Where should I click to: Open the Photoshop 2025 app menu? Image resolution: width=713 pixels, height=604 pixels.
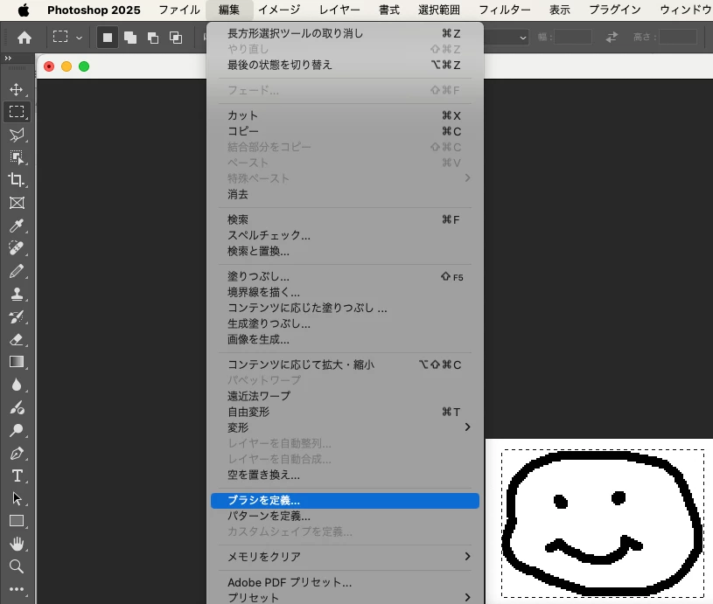pos(94,10)
